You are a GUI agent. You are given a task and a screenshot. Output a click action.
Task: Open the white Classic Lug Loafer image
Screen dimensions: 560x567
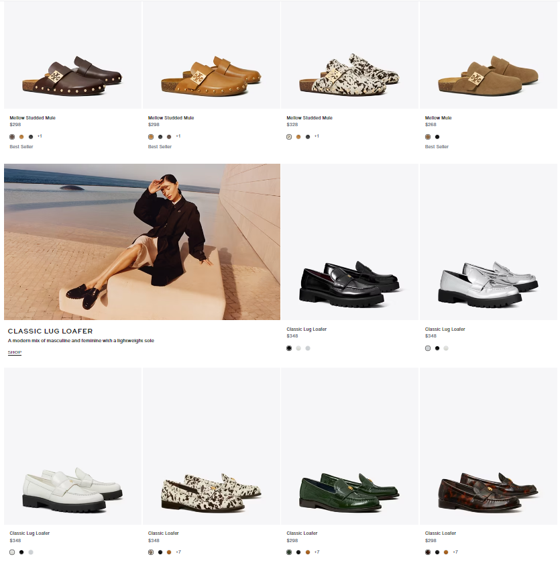point(72,446)
